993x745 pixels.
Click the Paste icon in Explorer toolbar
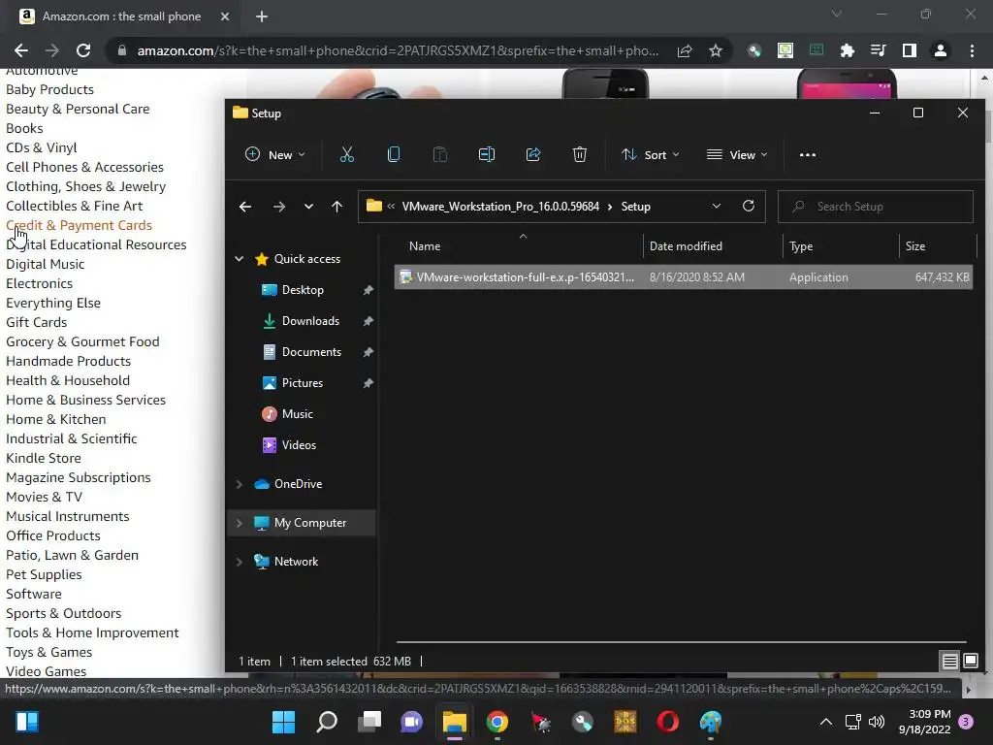click(439, 154)
